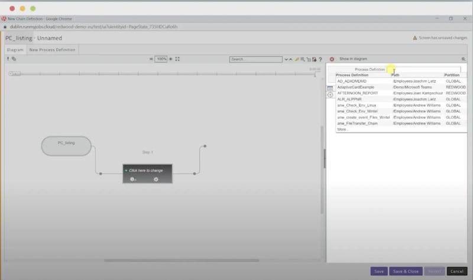The image size is (473, 280).
Task: Select AFTERNOON_REPORT from the definition list
Action: click(358, 93)
